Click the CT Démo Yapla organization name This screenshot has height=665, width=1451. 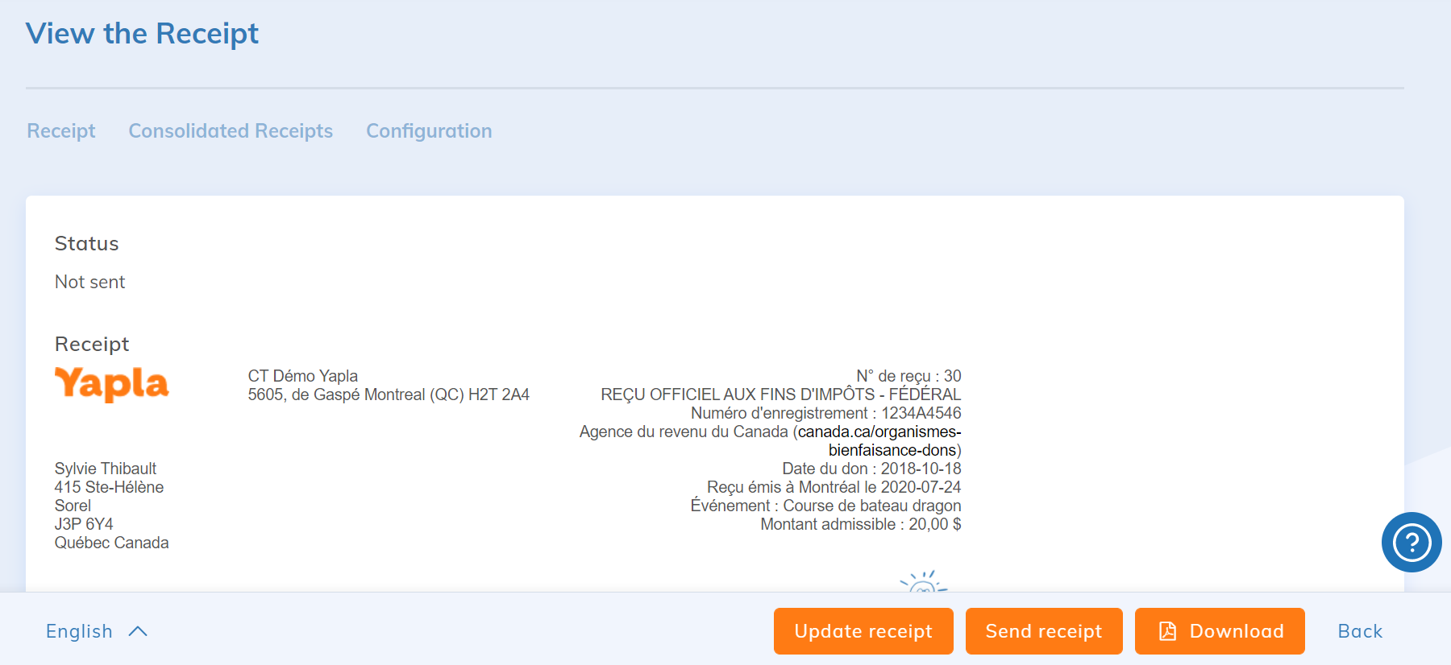302,376
